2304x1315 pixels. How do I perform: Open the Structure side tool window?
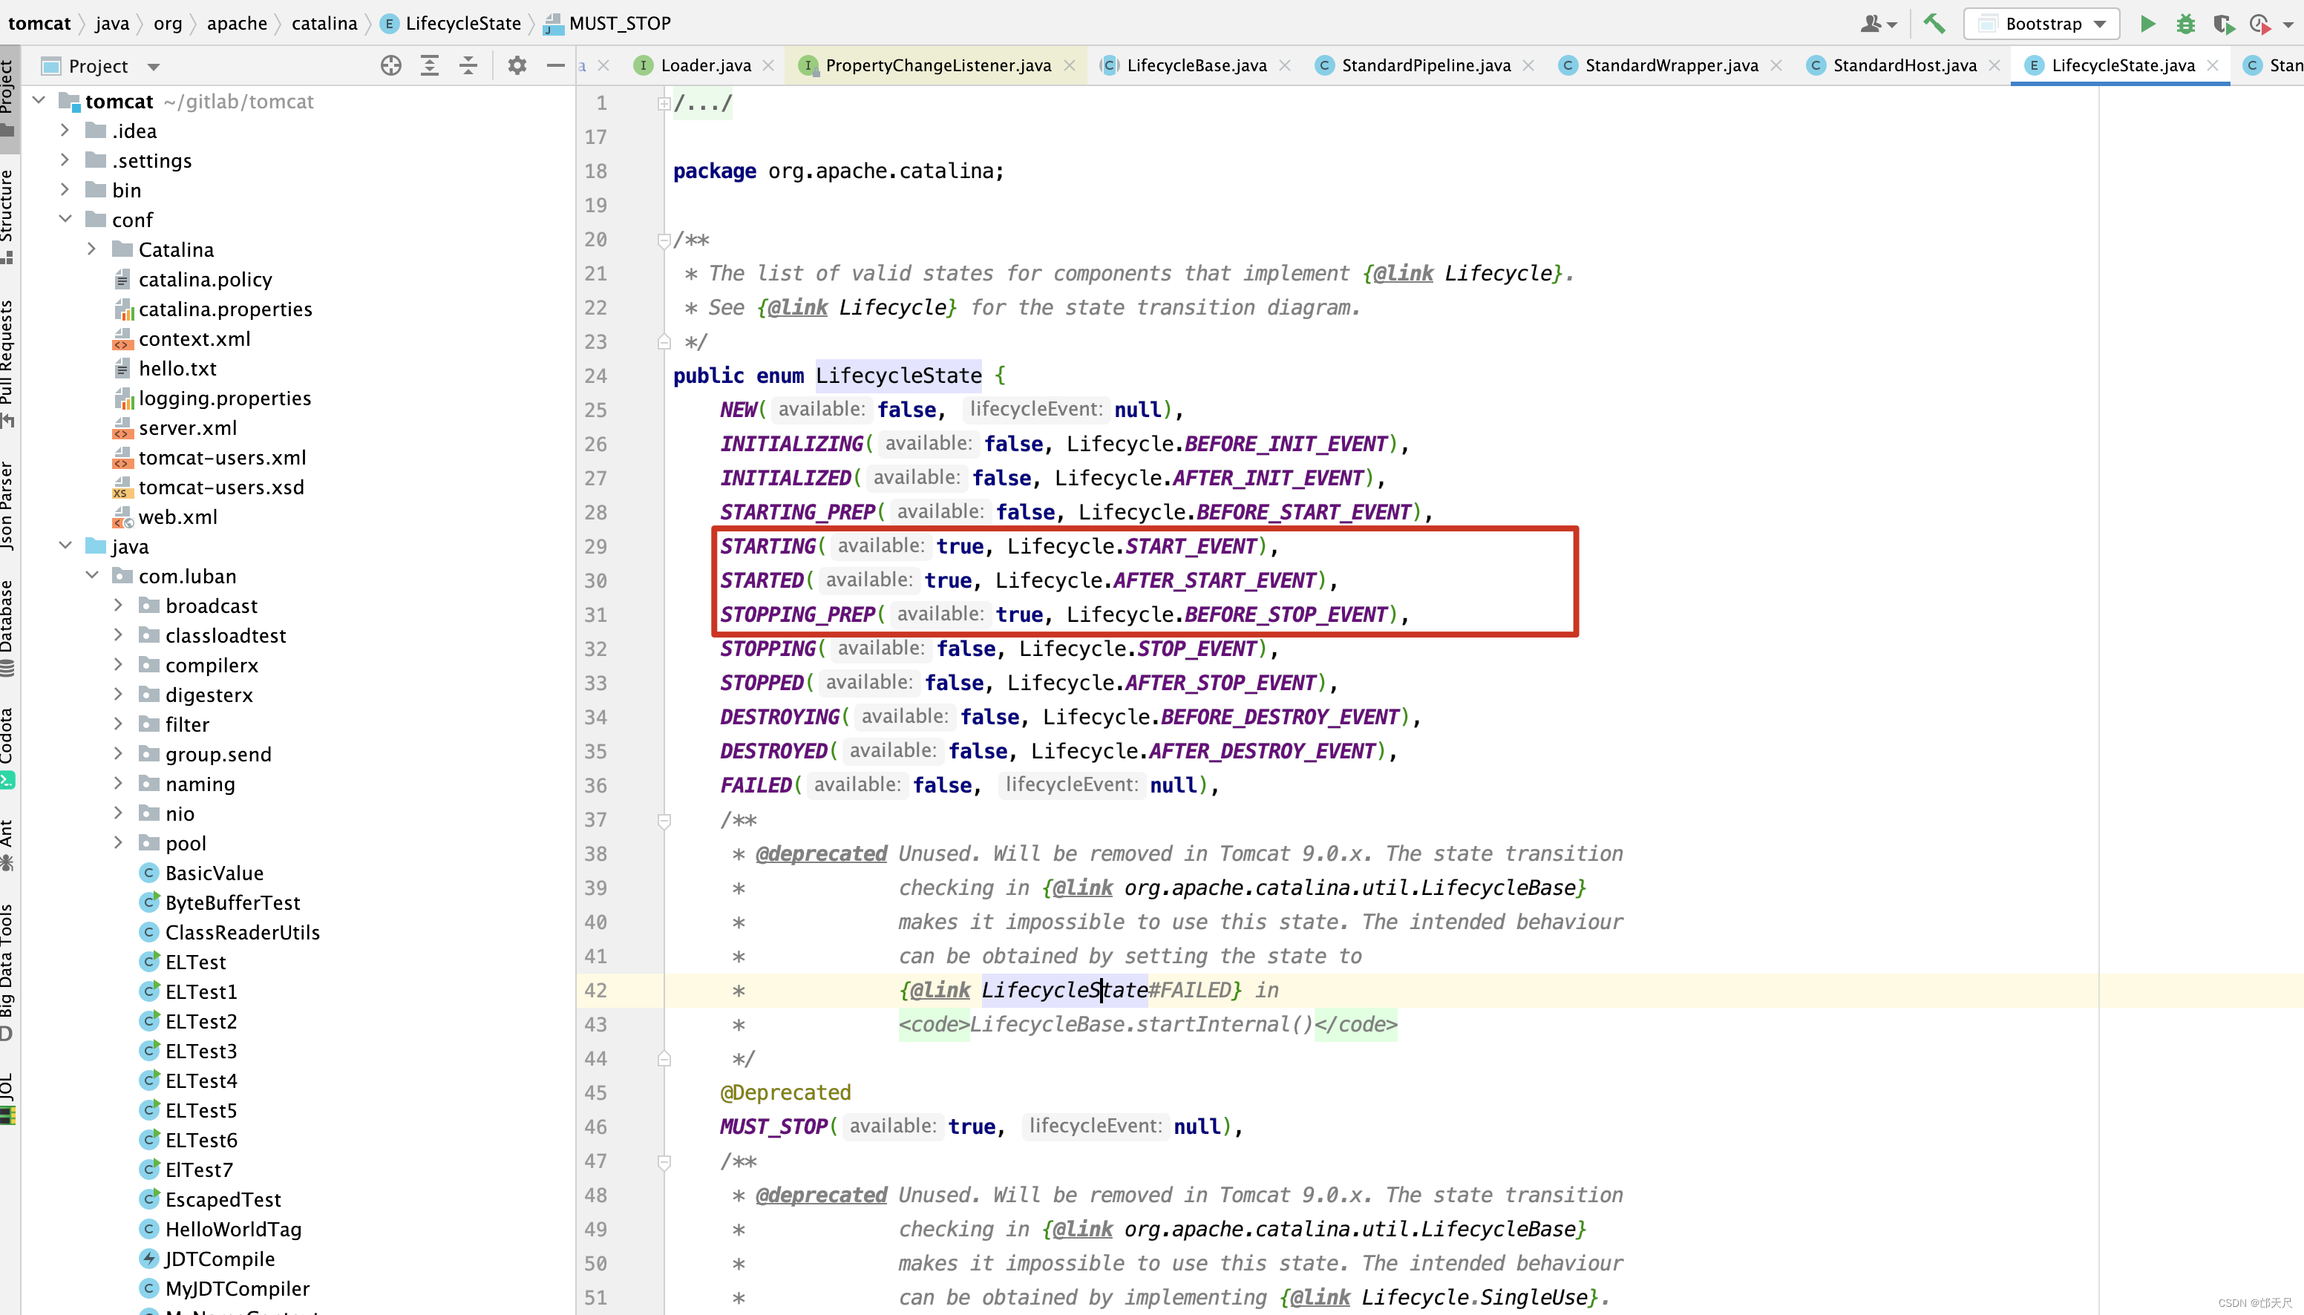[8, 216]
